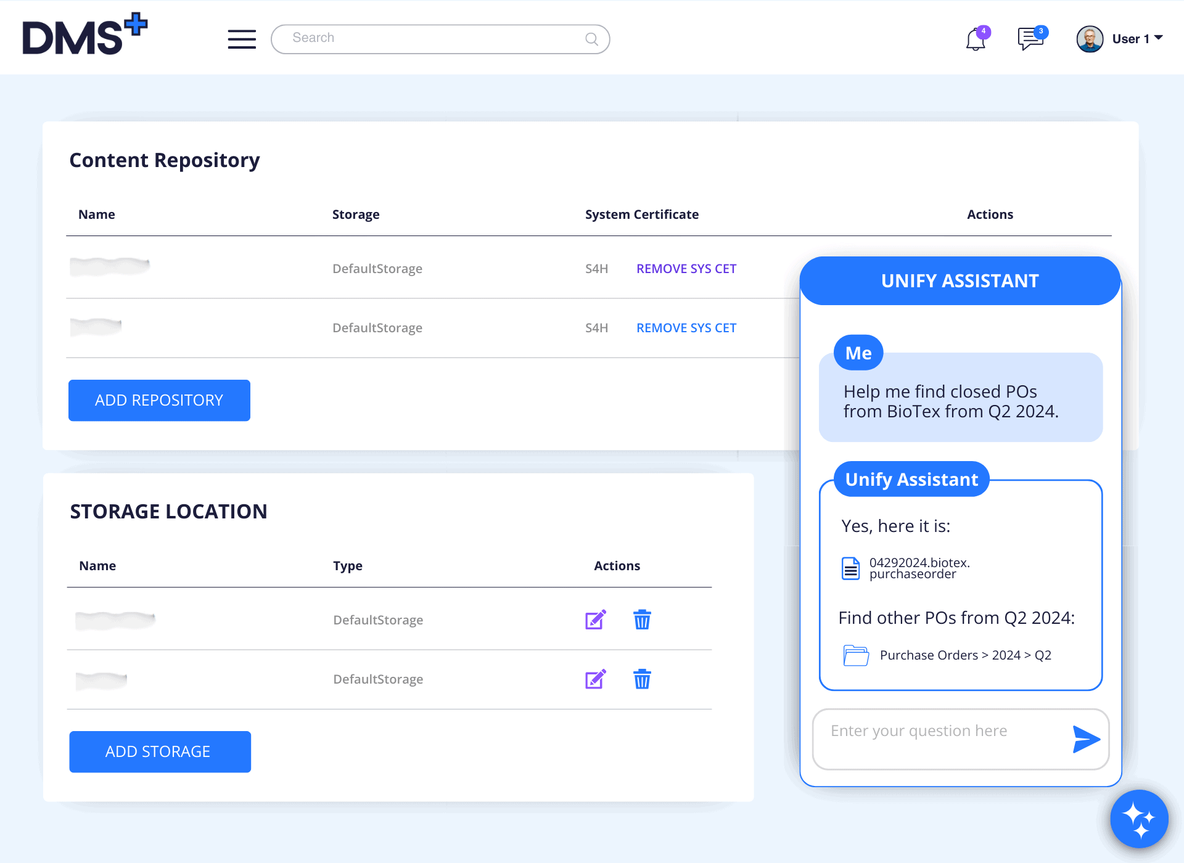Remove system certificate in second repository row
The height and width of the screenshot is (863, 1184).
(686, 328)
